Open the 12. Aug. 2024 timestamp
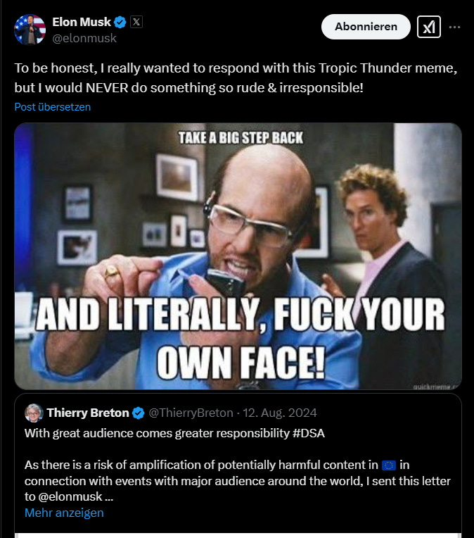Screen dimensions: 474x538 pos(280,413)
